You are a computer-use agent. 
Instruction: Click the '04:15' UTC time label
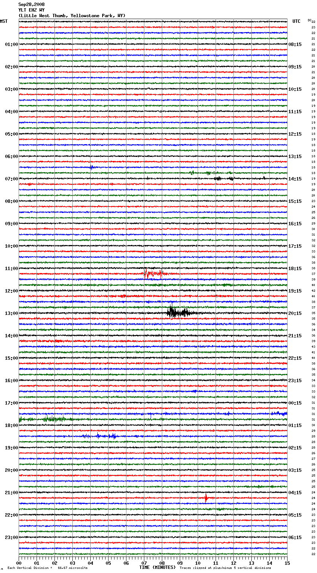(295, 493)
